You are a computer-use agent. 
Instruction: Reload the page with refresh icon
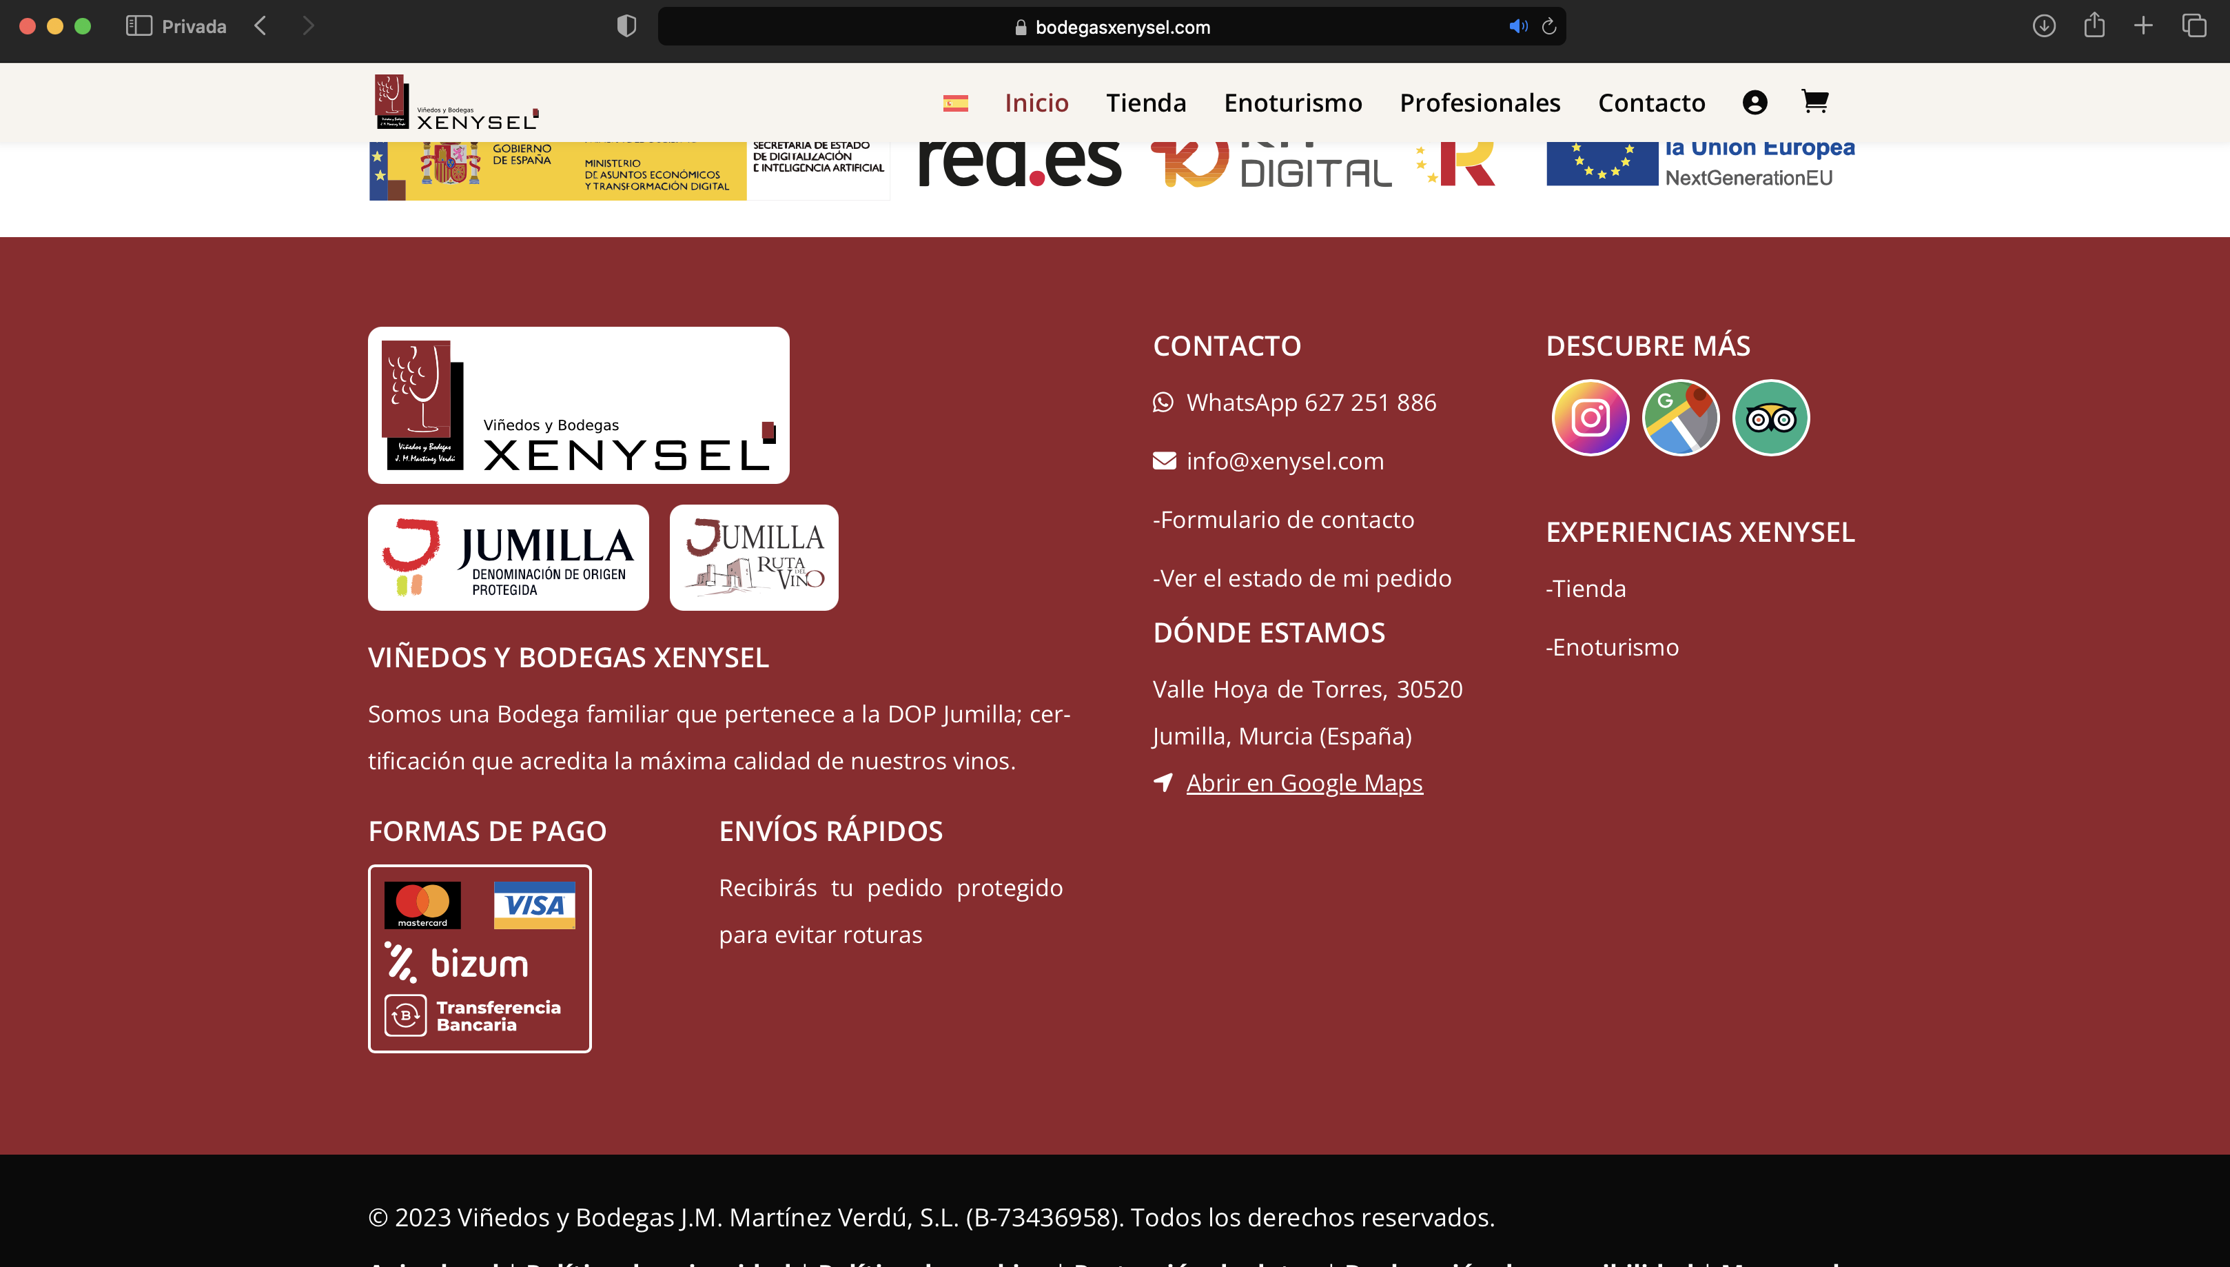point(1549,26)
